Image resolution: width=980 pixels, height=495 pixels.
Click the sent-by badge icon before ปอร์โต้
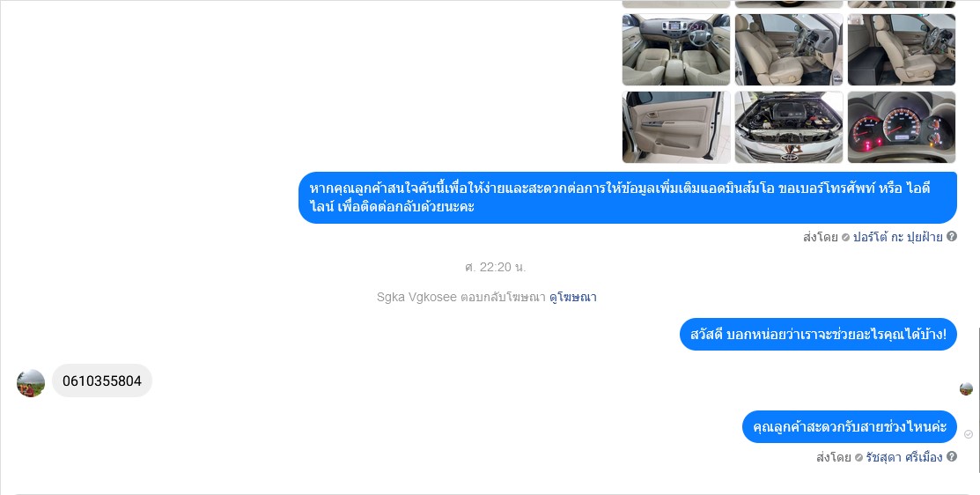click(845, 237)
